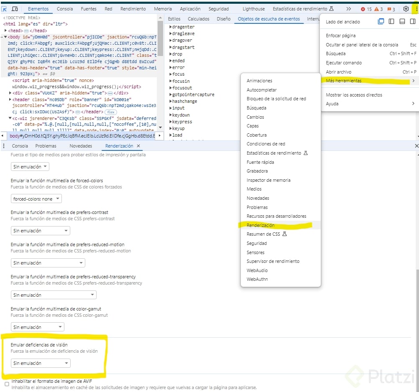Viewport: 419px width, 392px height.
Task: Open the vision deficiency Sin emulación dropdown
Action: click(x=40, y=363)
